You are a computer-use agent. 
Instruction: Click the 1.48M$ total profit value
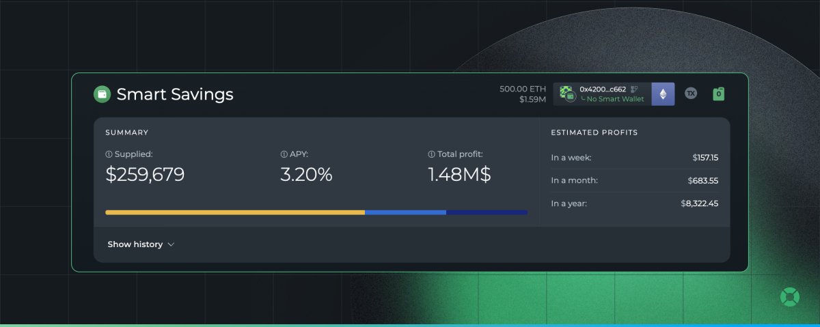tap(459, 175)
